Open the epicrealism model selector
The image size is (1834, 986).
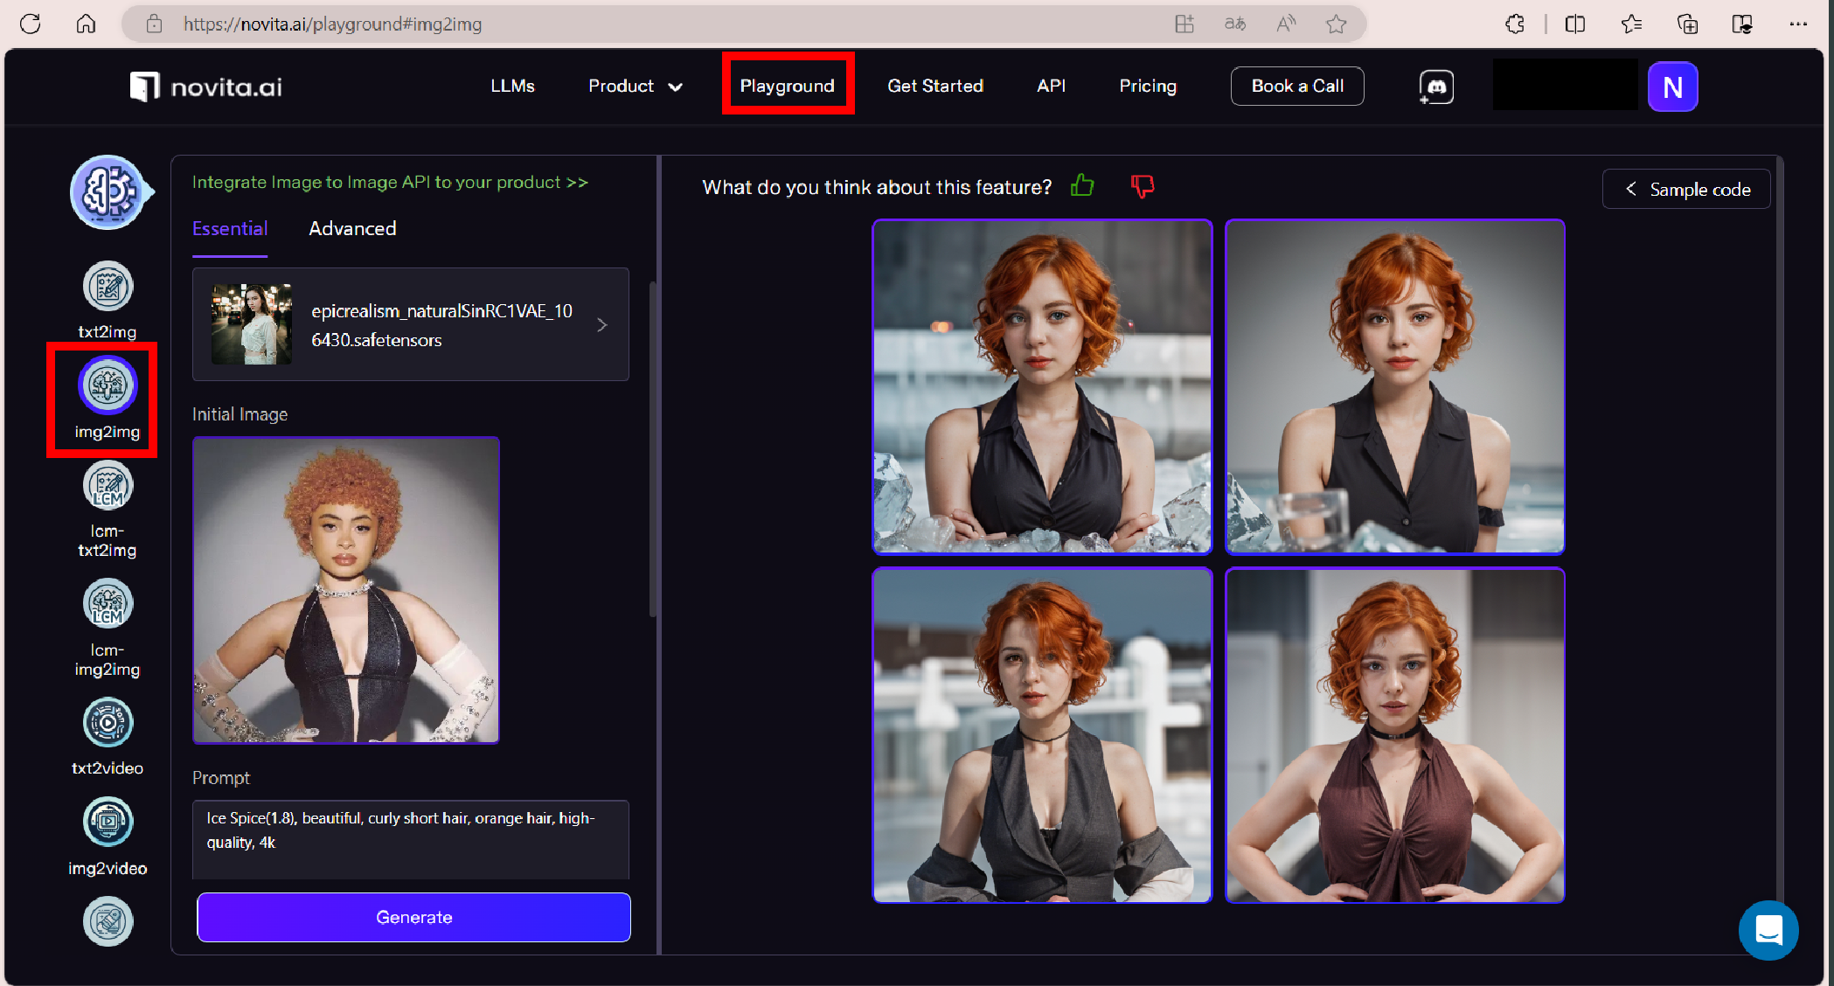[410, 324]
